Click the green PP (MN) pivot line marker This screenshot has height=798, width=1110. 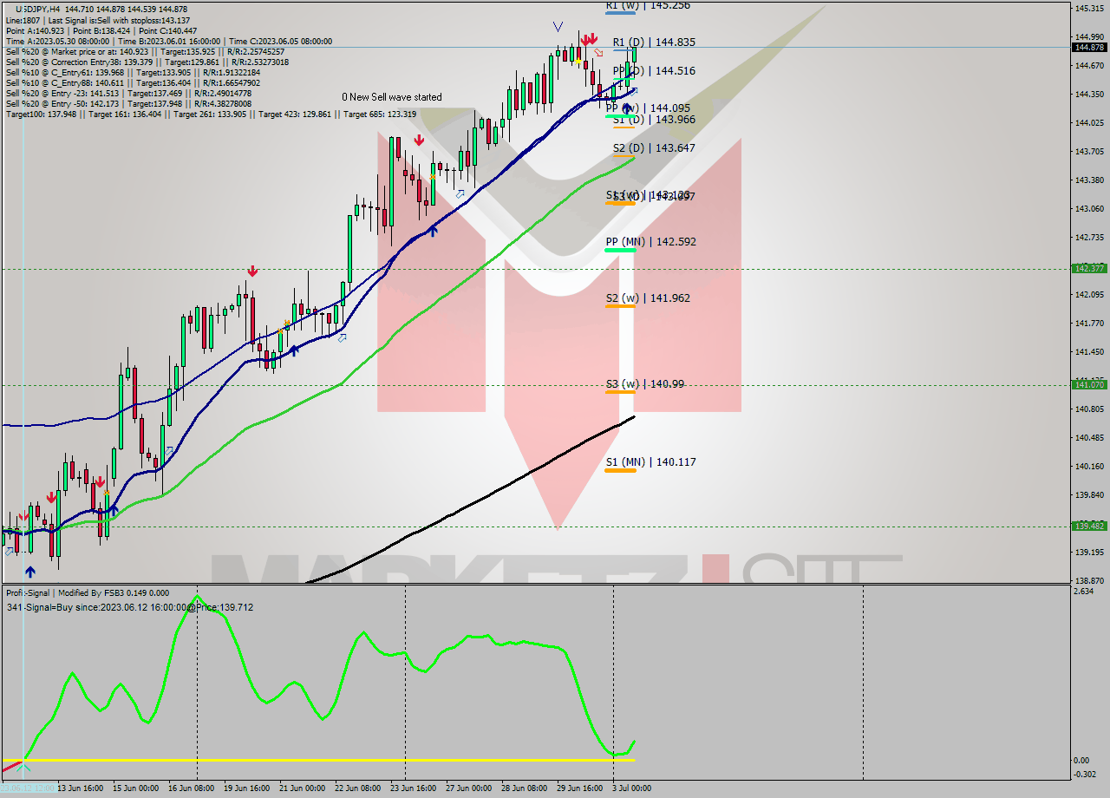pos(620,251)
